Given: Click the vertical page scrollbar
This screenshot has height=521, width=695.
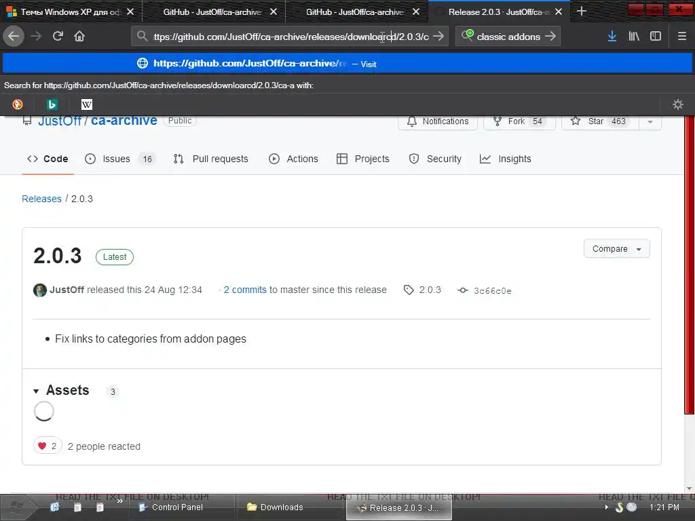Looking at the screenshot, I should tap(690, 265).
